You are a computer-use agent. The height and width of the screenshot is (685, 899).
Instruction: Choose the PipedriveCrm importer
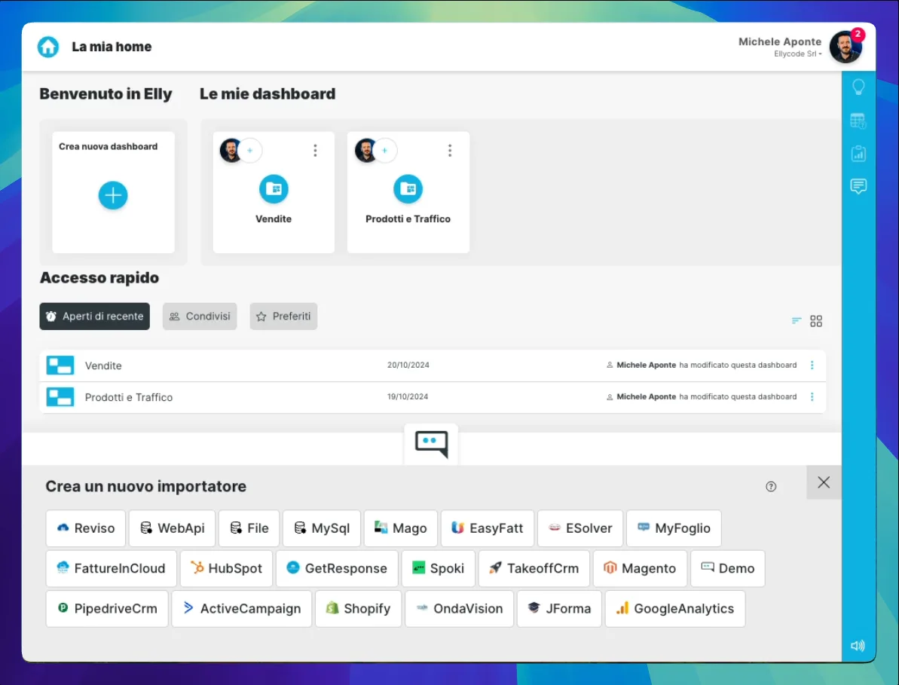click(107, 609)
